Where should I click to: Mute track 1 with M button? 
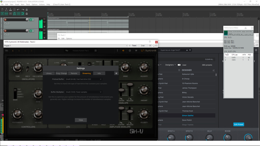(x=44, y=19)
